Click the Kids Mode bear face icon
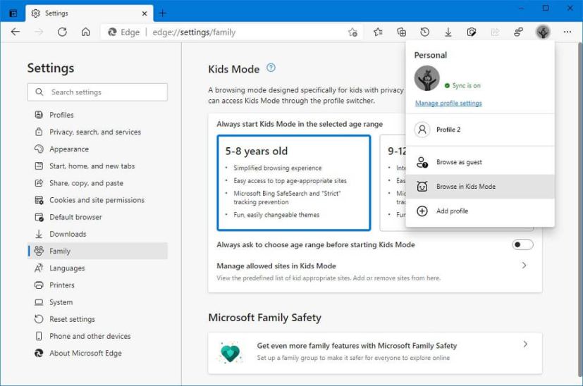 422,187
